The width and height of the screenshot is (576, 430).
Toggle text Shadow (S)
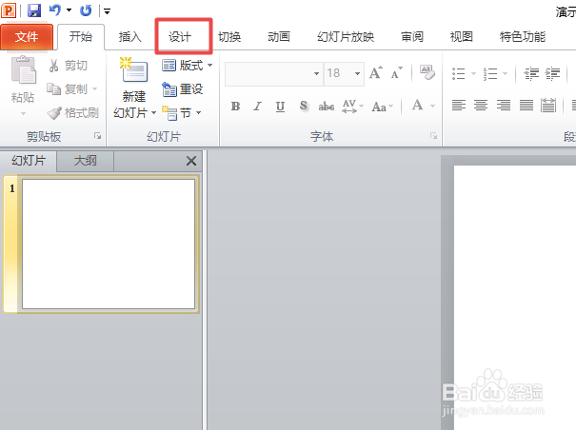[303, 106]
